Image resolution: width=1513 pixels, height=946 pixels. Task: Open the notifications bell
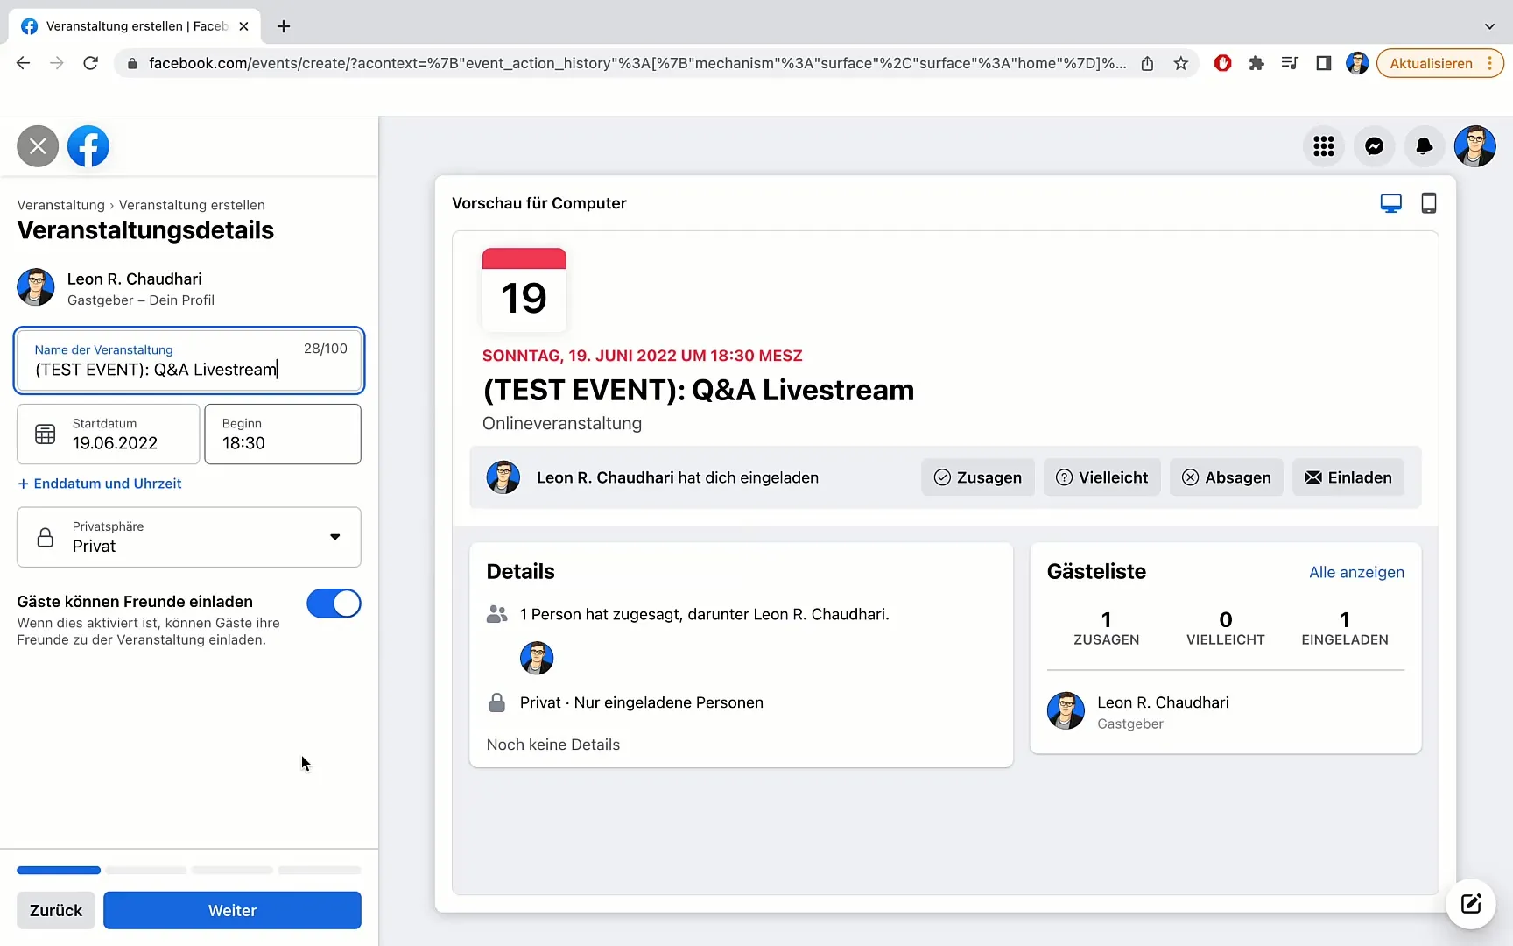tap(1425, 146)
